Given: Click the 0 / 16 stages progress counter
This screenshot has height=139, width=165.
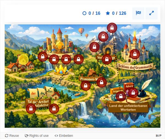Looking at the screenshot, I should (x=91, y=13).
